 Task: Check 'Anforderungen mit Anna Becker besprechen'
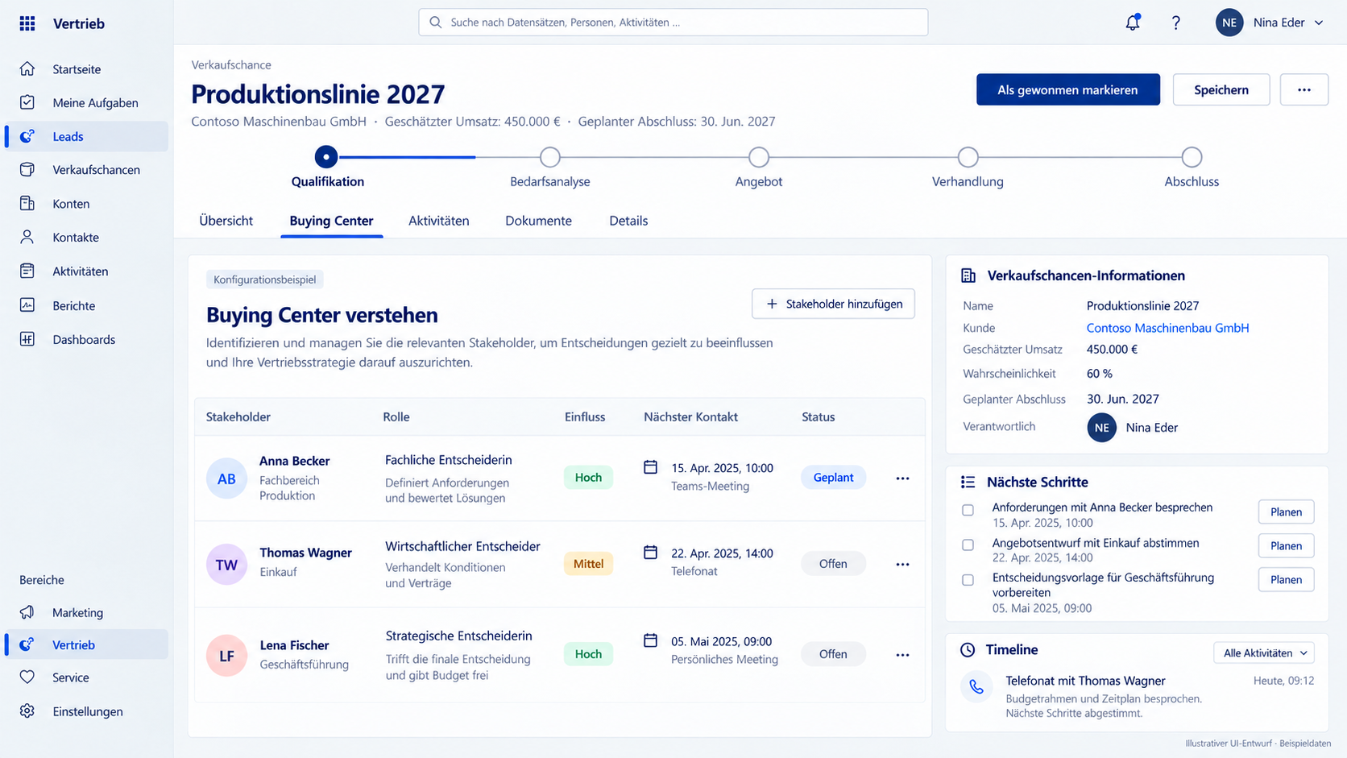pyautogui.click(x=968, y=510)
